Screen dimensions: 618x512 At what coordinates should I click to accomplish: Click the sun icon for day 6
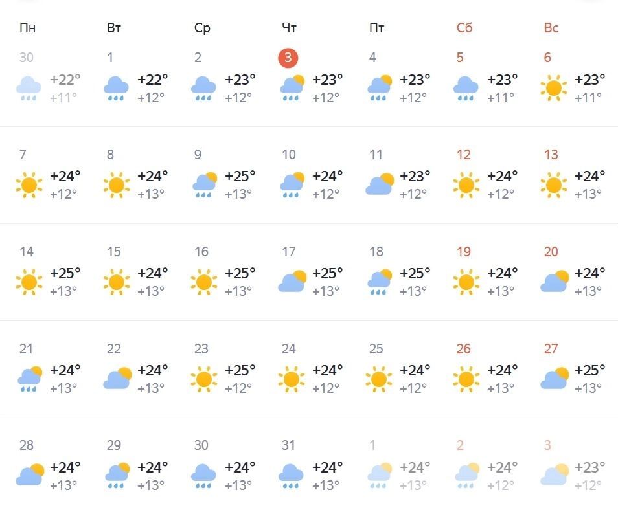(x=553, y=88)
